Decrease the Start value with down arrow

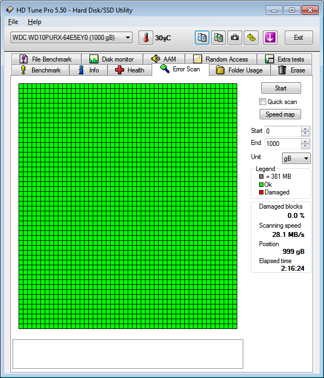coord(305,133)
